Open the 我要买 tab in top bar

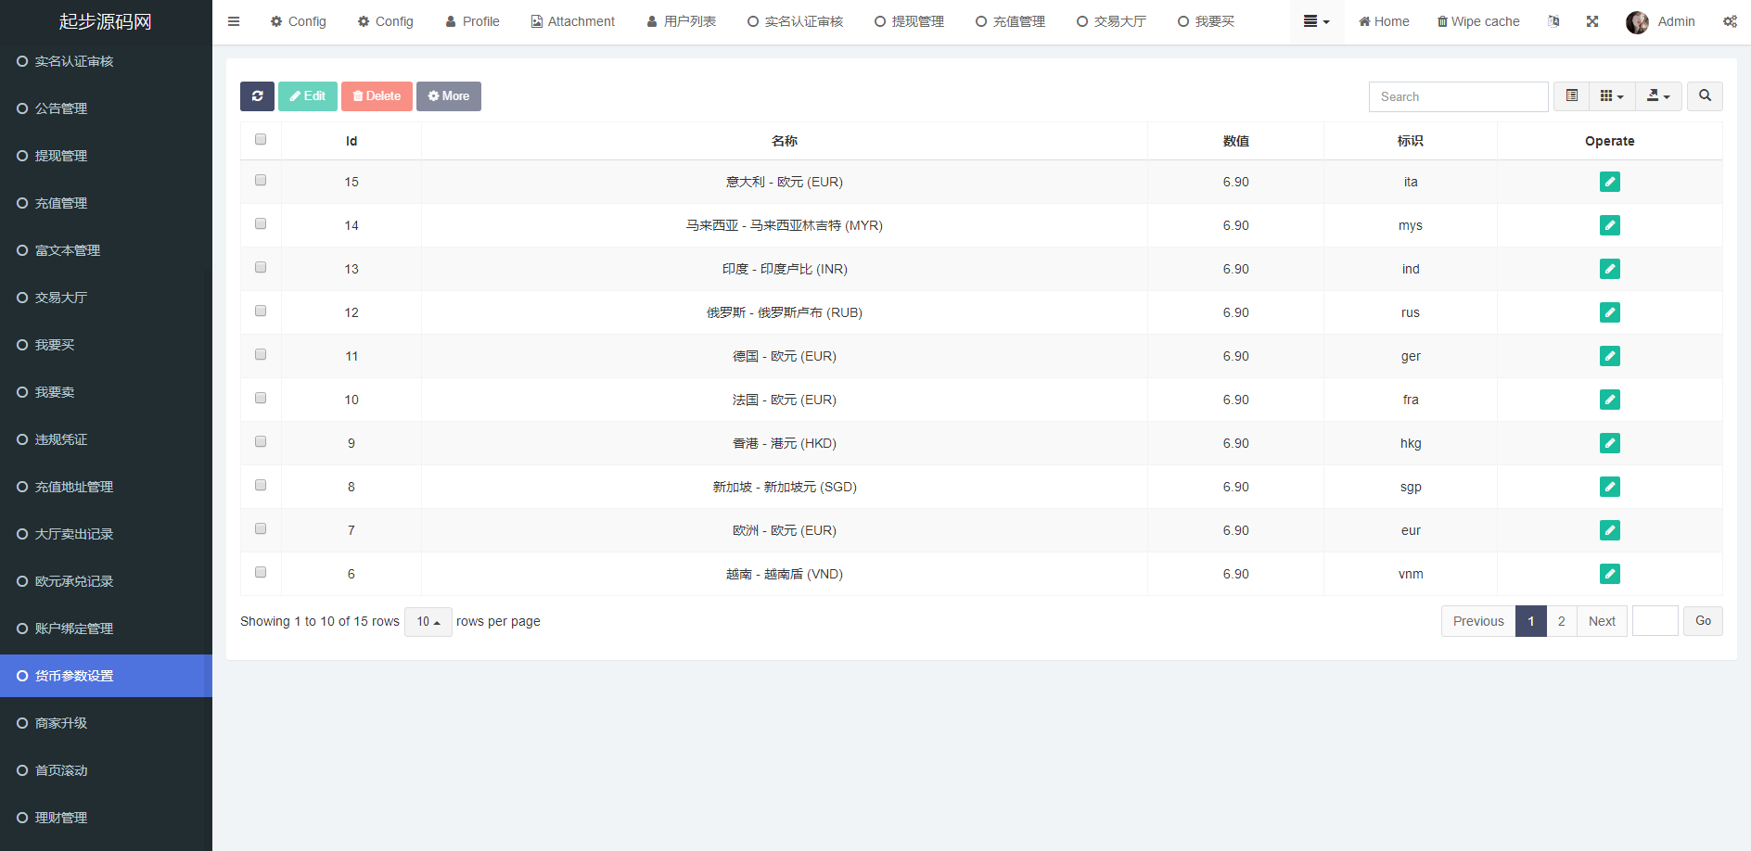tap(1206, 21)
